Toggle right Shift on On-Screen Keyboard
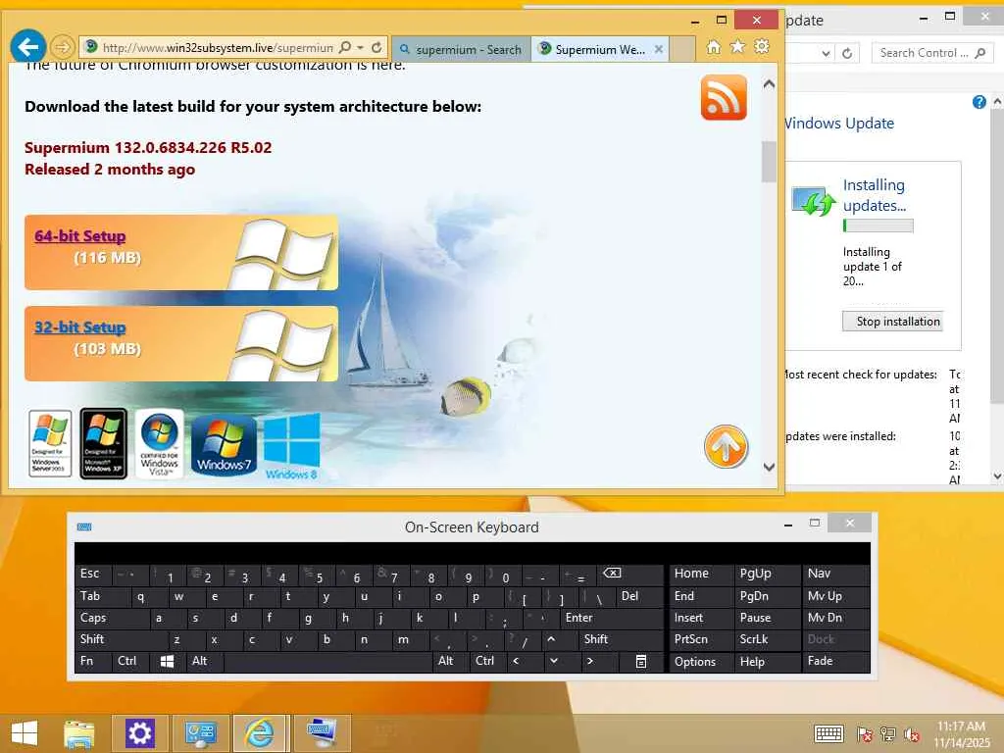Viewport: 1004px width, 753px height. pos(621,639)
